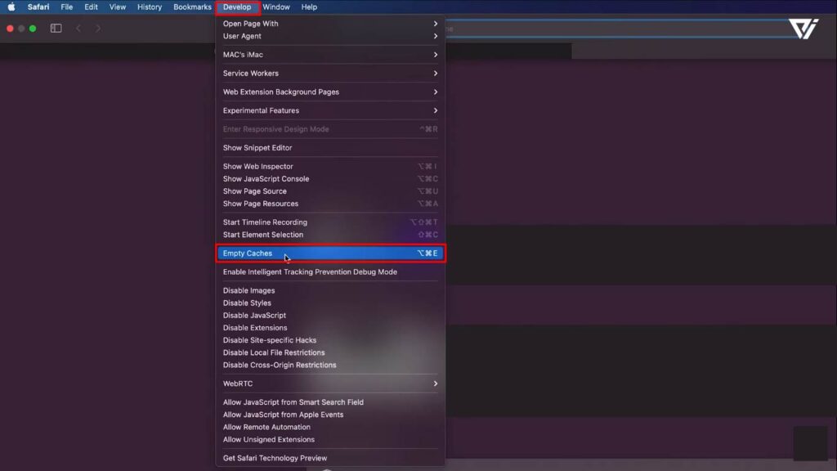Toggle Allow Unsigned Extensions
The image size is (837, 471).
[x=330, y=439]
